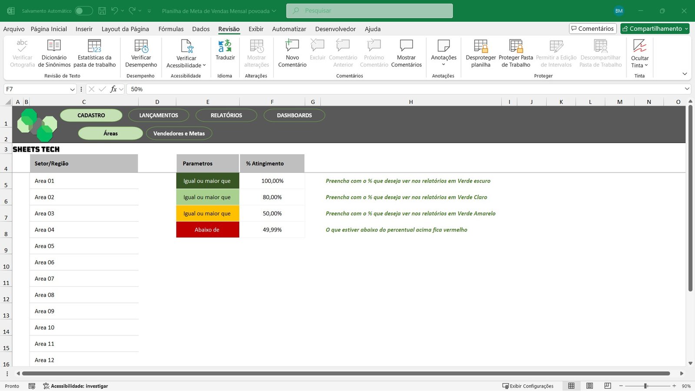
Task: Click the Vendedores e Metas button
Action: 179,133
